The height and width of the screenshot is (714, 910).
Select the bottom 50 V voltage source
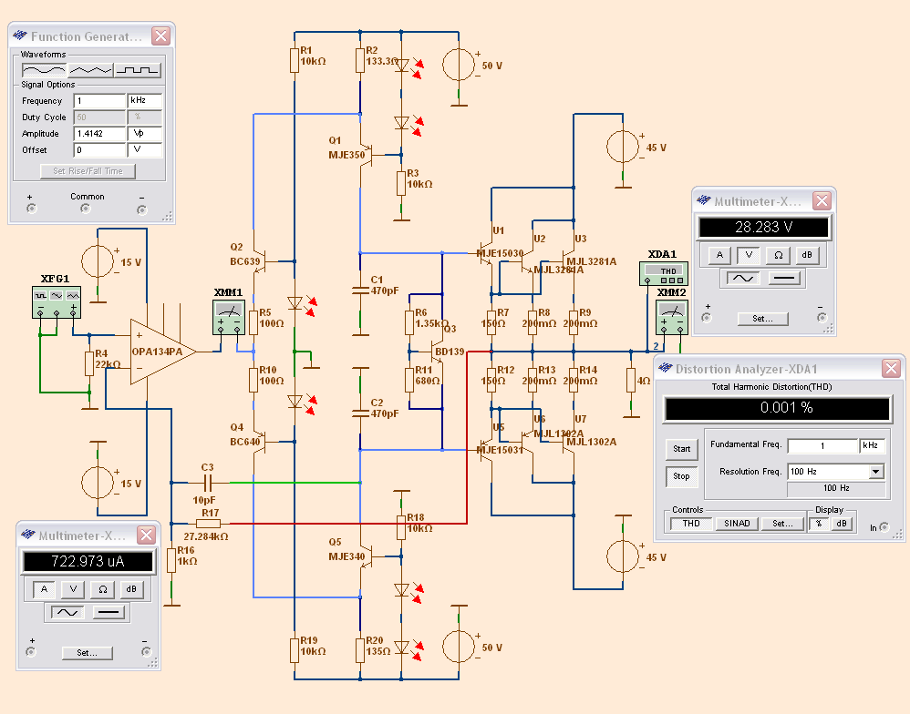pos(459,647)
